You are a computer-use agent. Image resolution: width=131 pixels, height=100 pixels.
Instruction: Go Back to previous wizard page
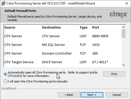coord(69,95)
